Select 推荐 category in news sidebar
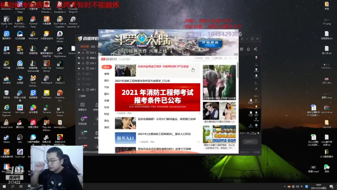The image size is (337, 190). 107,74
